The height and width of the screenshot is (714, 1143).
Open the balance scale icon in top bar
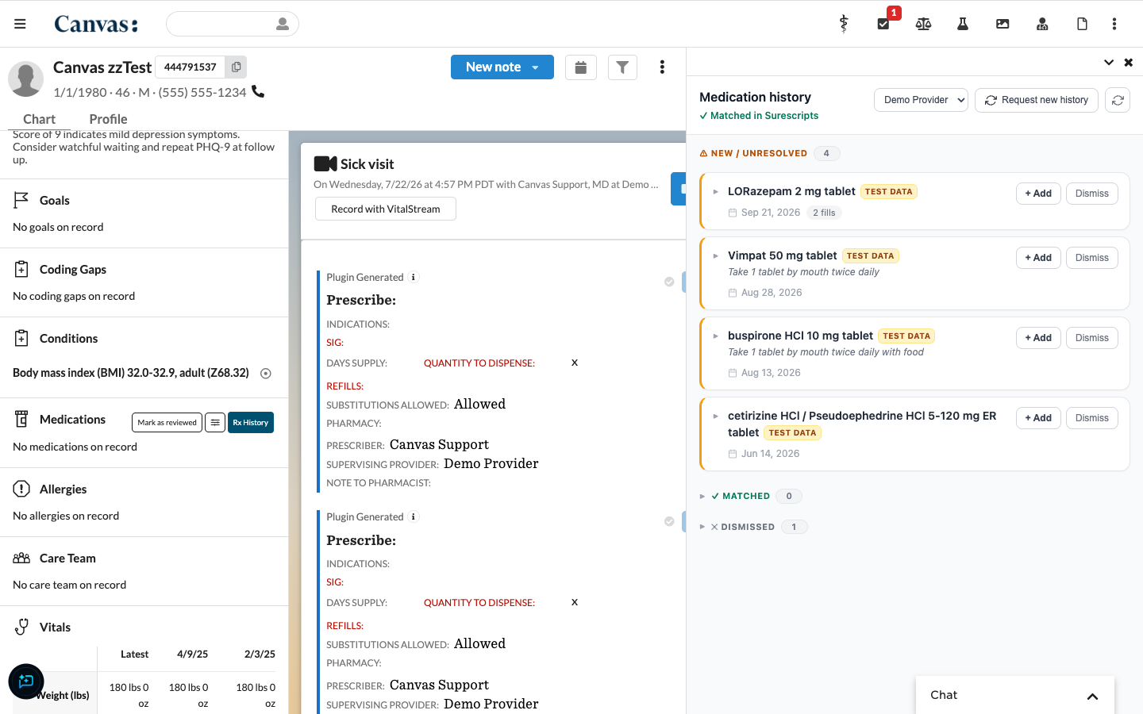(x=923, y=24)
